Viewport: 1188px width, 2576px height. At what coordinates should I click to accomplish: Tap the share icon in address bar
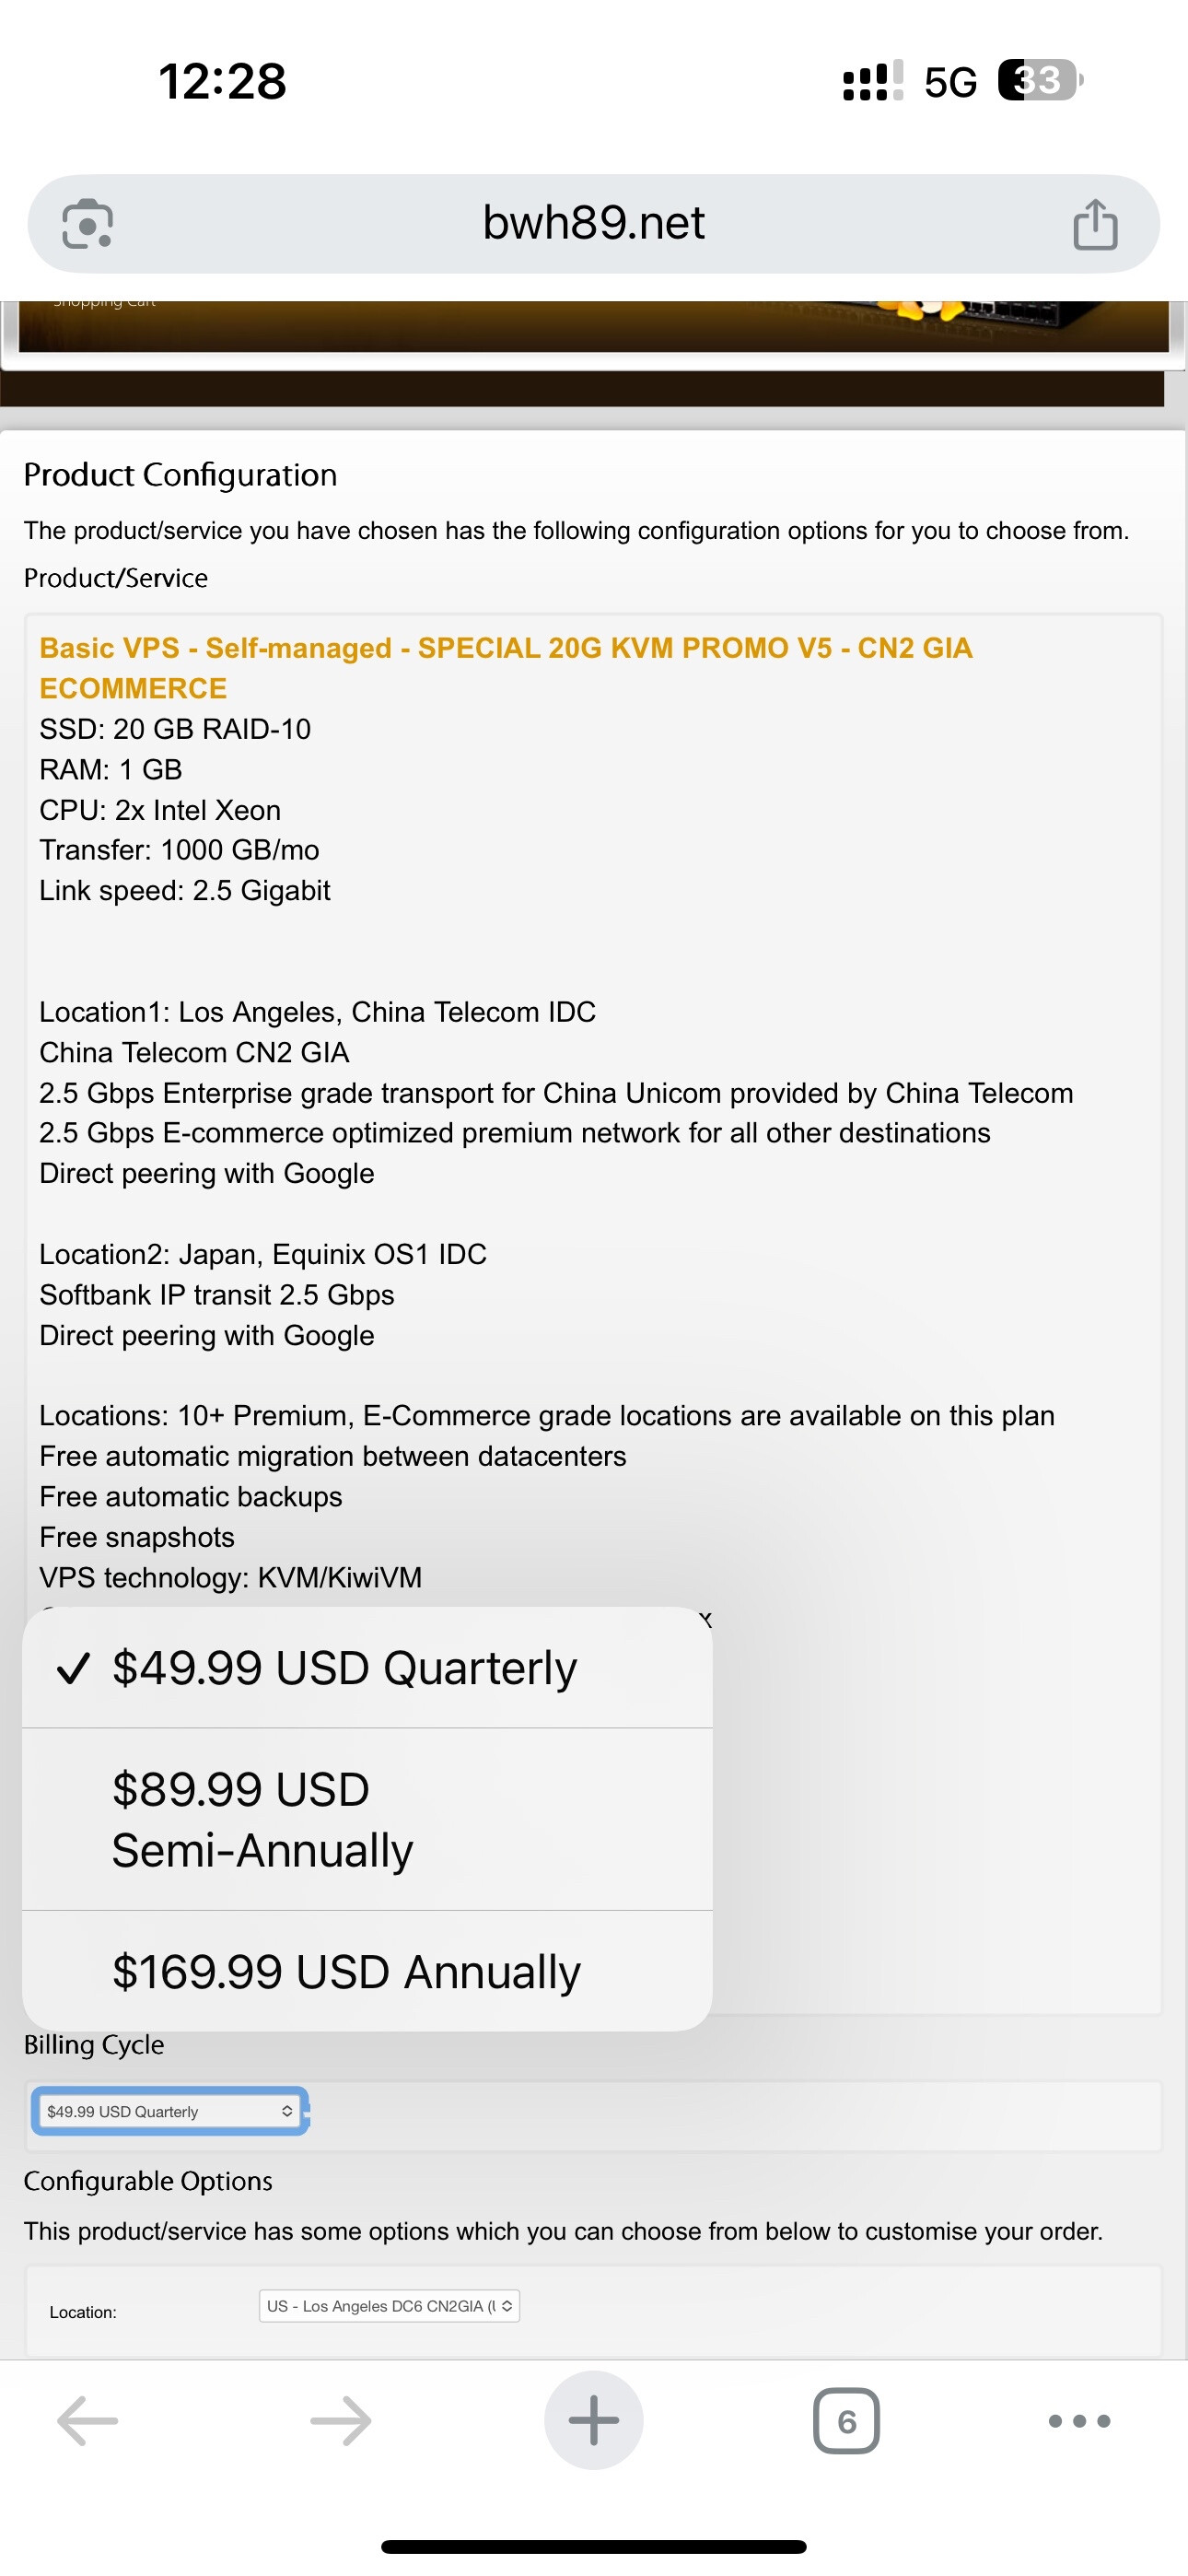point(1095,224)
